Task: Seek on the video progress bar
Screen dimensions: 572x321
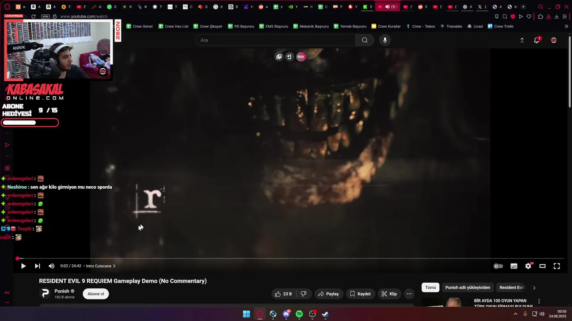Action: (290, 259)
